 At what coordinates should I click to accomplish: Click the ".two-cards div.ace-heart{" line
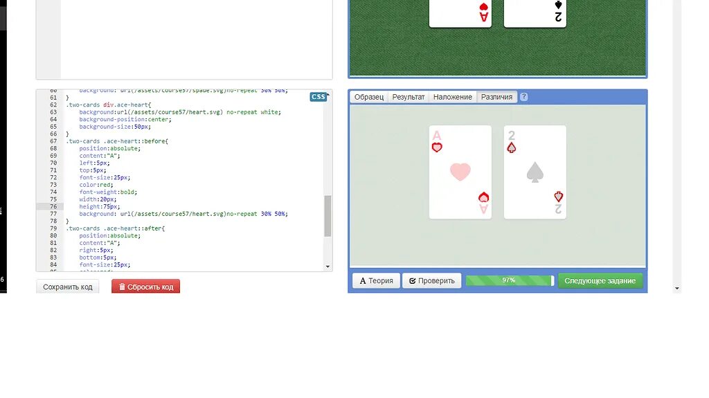pos(109,105)
